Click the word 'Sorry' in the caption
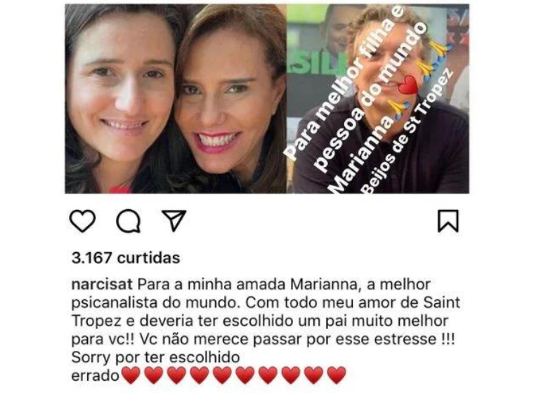The image size is (534, 393). [91, 358]
